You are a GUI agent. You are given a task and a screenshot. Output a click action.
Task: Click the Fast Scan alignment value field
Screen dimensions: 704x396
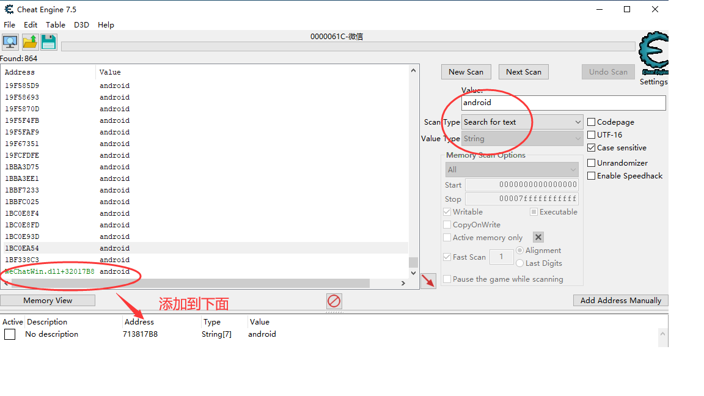502,257
